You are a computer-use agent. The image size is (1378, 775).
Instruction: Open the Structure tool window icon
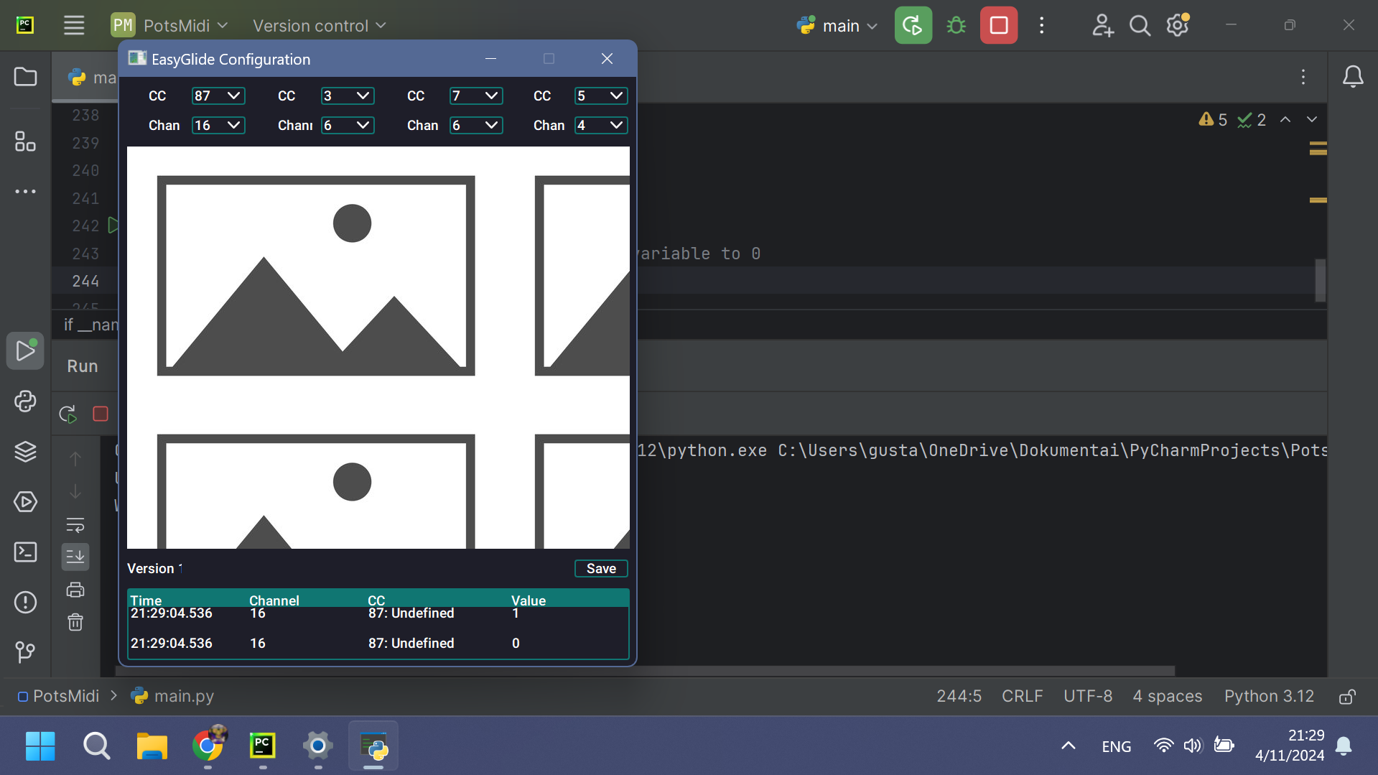pyautogui.click(x=25, y=141)
